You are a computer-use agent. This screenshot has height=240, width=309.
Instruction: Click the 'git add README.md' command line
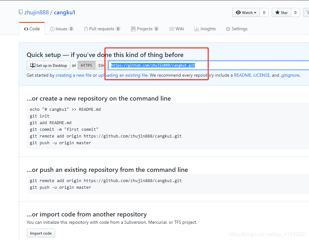click(x=51, y=123)
